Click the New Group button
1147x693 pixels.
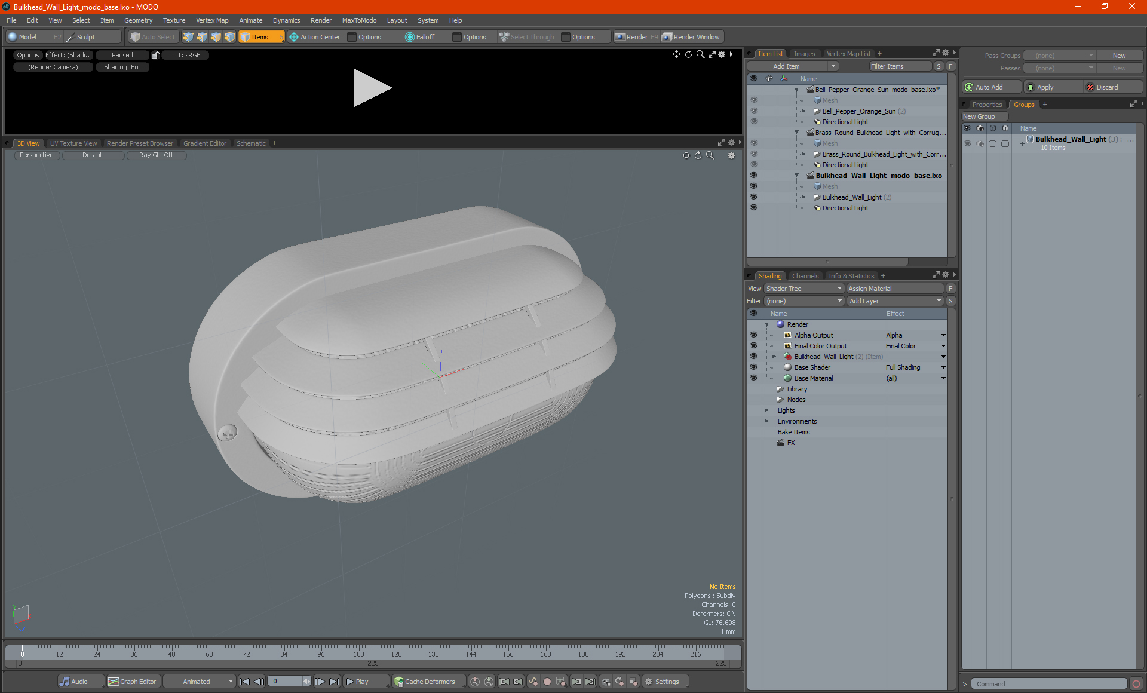coord(984,116)
